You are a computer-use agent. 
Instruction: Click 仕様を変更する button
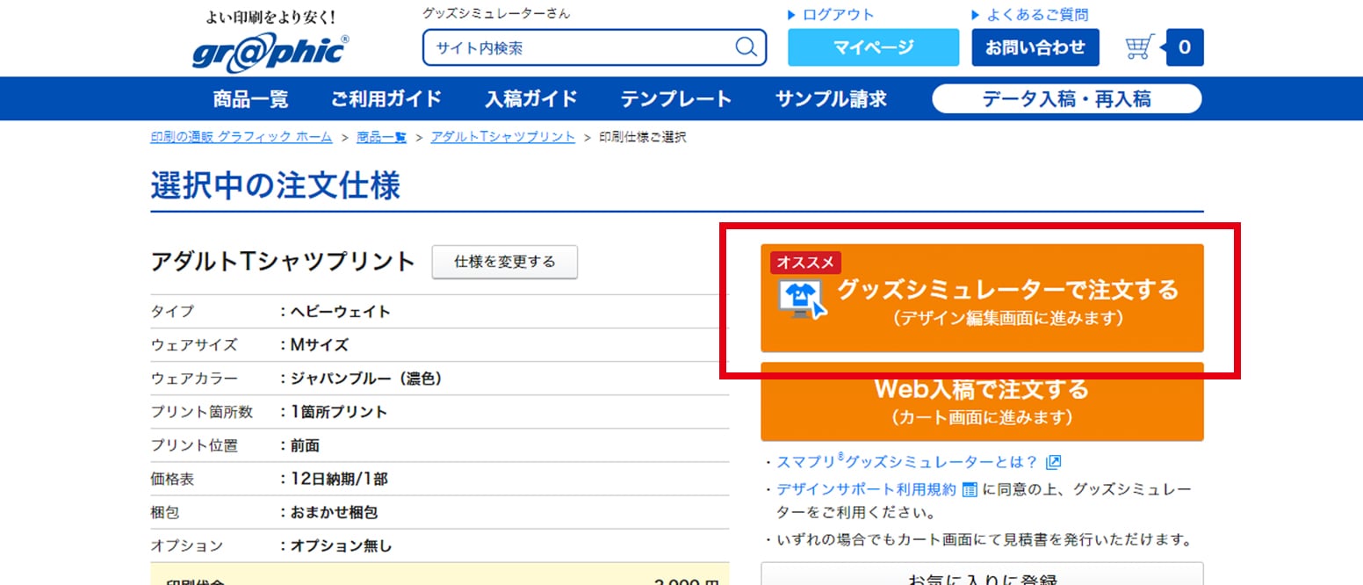tap(505, 262)
